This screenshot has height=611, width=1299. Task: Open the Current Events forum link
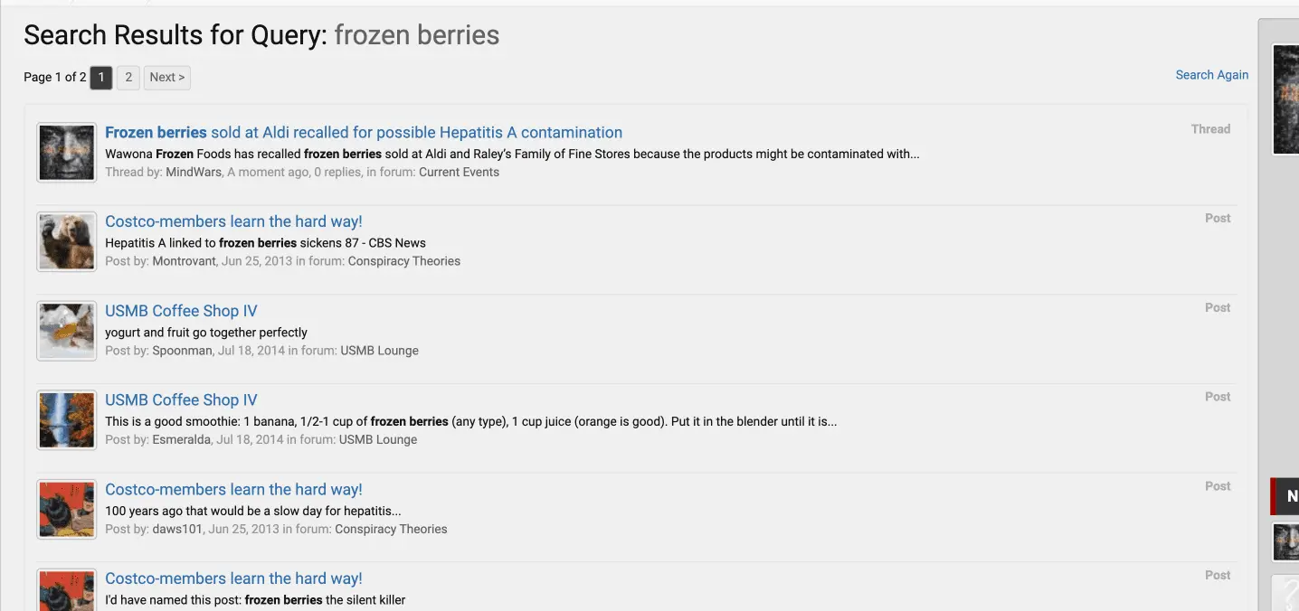coord(459,172)
